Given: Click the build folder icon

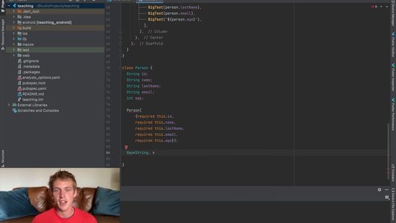Looking at the screenshot, I should point(19,28).
